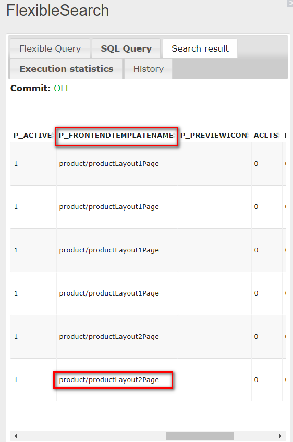Toggle the Commit OFF indicator
The height and width of the screenshot is (442, 293).
click(x=62, y=88)
